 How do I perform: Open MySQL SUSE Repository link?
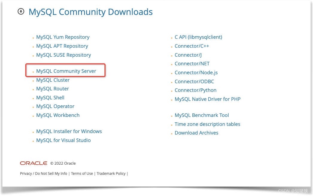[63, 55]
